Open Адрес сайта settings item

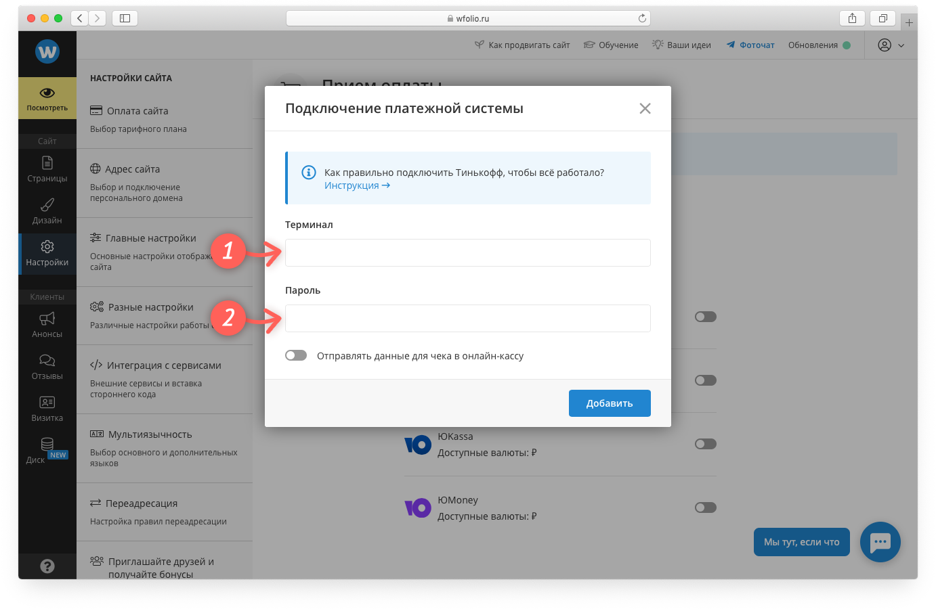pyautogui.click(x=165, y=183)
